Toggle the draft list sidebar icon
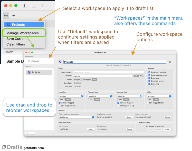This screenshot has width=192, height=151. point(25,6)
